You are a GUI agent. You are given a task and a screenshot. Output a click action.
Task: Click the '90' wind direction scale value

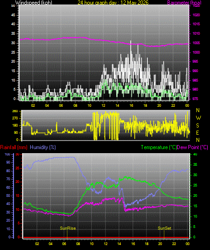pos(16,132)
